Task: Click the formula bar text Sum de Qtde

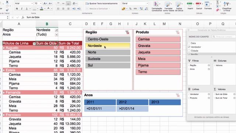Action: [x=33, y=17]
